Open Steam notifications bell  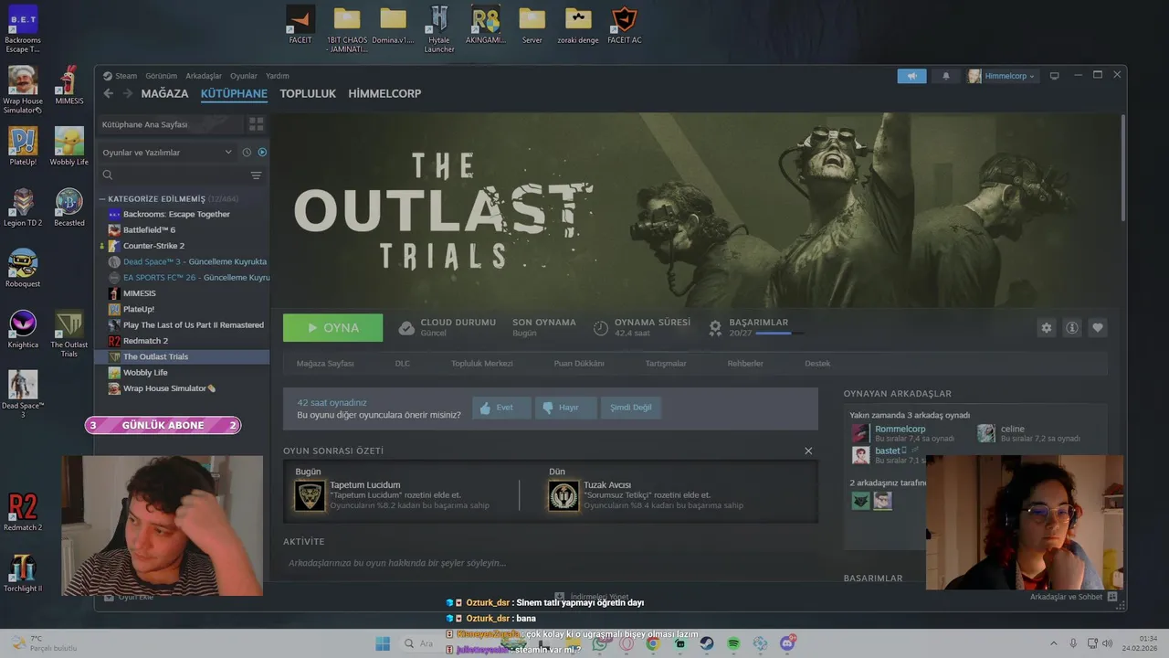946,76
